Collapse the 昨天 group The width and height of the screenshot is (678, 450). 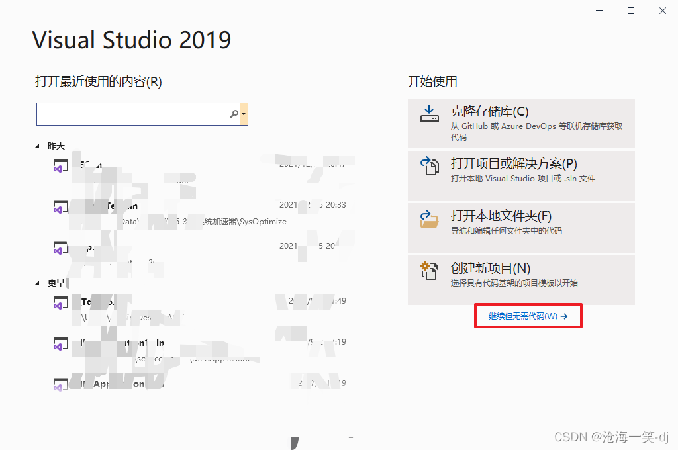click(37, 146)
